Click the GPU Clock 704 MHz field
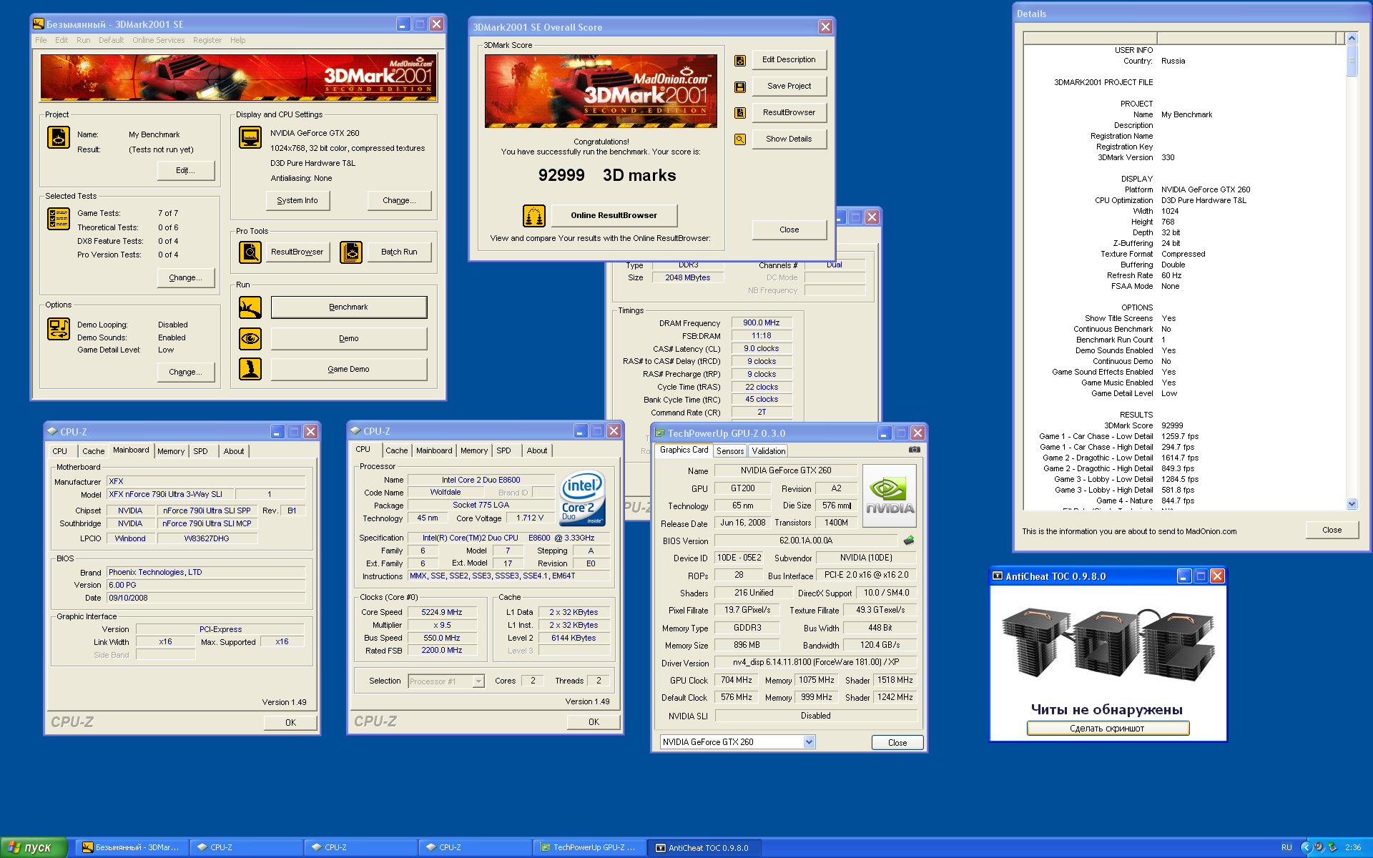1373x858 pixels. [x=737, y=681]
